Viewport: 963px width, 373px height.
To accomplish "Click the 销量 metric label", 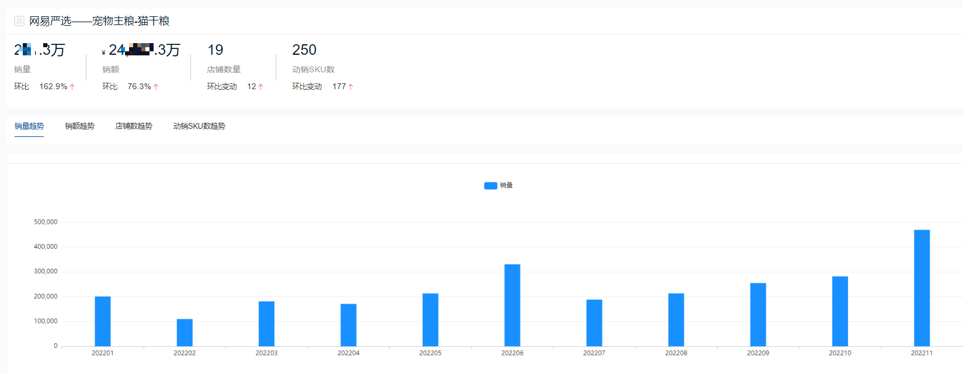I will 22,69.
